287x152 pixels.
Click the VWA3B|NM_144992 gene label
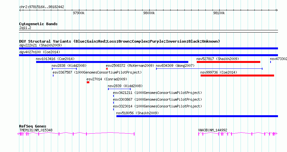click(x=213, y=130)
